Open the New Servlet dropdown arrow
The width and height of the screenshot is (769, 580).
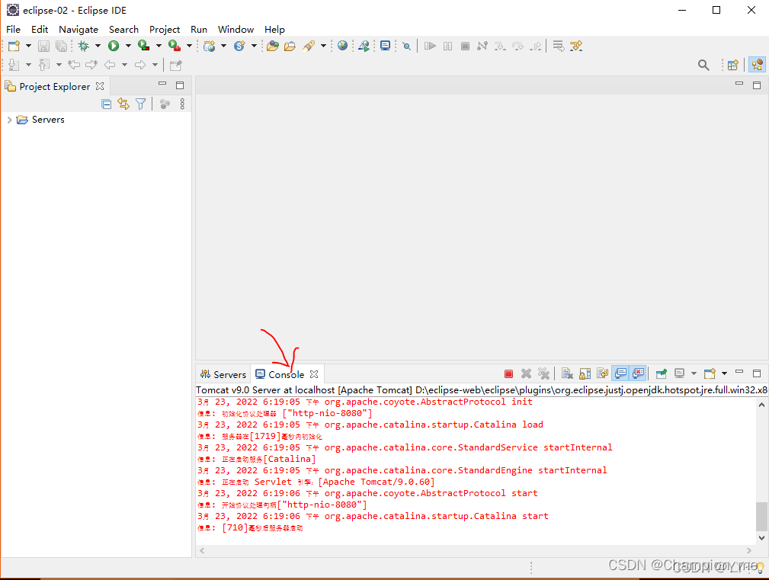pos(254,46)
